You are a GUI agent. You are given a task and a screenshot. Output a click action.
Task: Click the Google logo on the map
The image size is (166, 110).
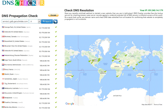(70, 104)
